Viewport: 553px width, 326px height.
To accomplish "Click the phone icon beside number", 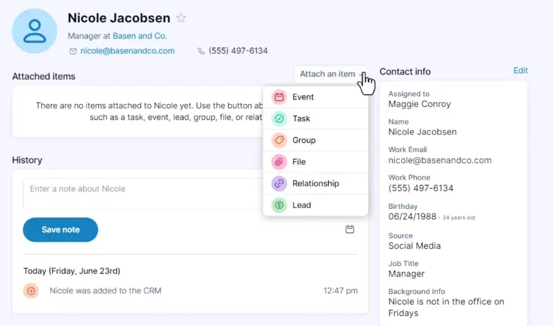I will click(201, 51).
